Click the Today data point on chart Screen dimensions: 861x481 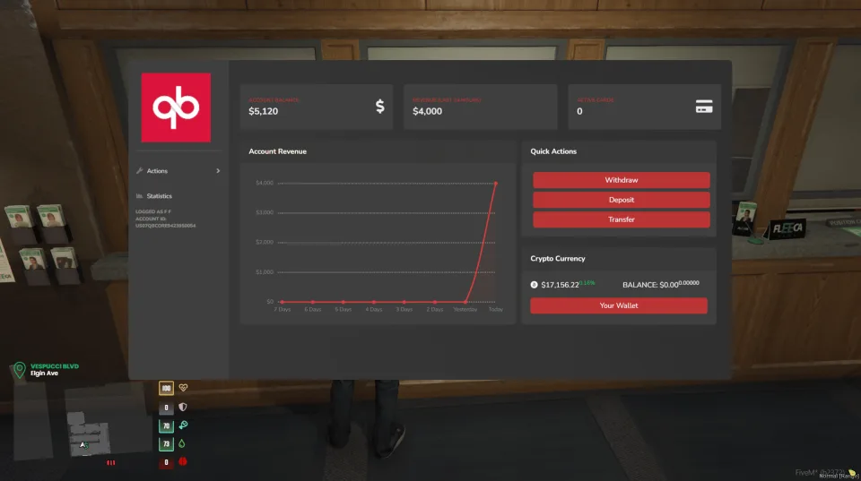point(496,184)
